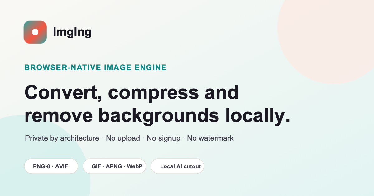
Task: Select the PNG-8 · AVIF pill
Action: pos(51,166)
